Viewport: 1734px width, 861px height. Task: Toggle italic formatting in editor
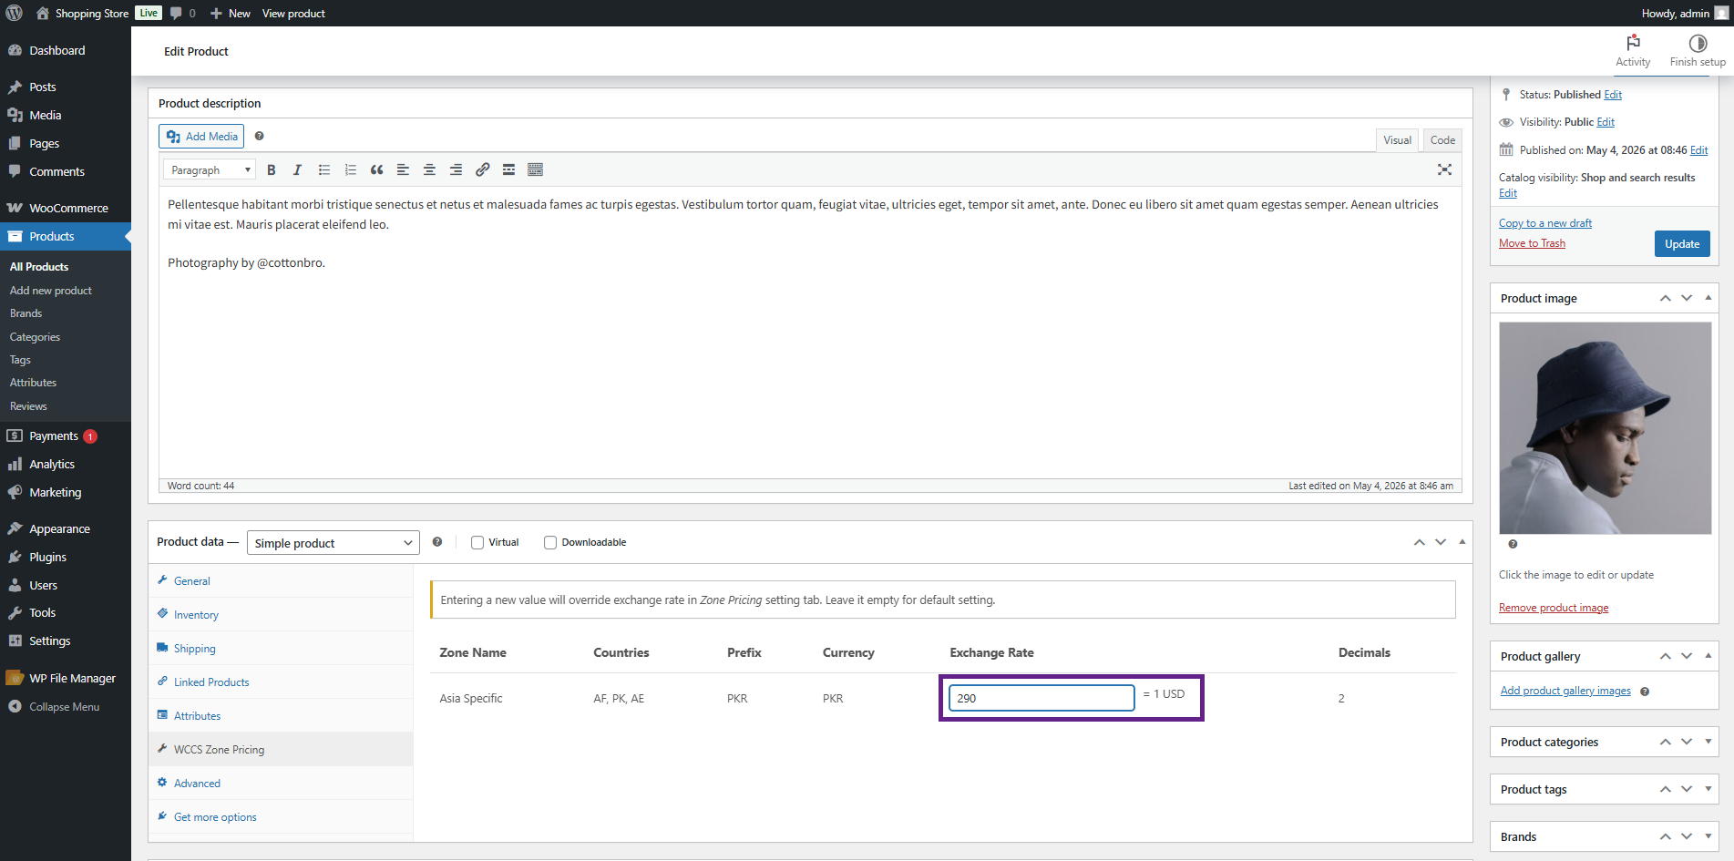click(x=297, y=169)
